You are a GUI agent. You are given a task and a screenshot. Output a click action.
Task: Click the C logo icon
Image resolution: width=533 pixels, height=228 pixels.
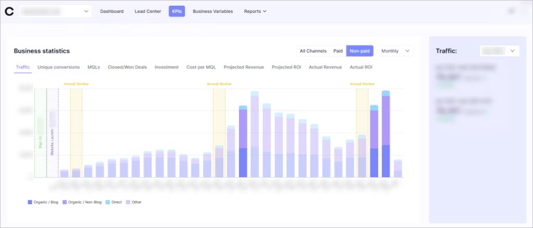pos(9,11)
